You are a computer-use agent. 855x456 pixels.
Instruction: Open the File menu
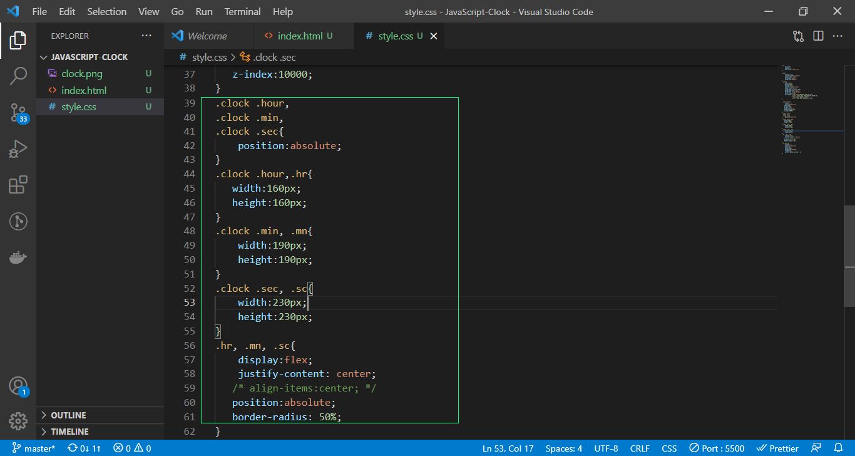(39, 11)
